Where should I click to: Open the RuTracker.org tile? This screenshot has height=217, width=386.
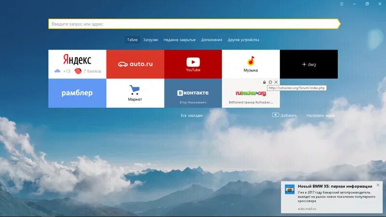click(251, 93)
